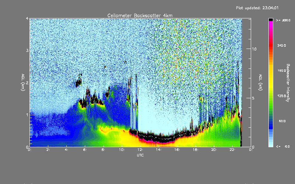Select the "UTC" x-axis label

(140, 155)
